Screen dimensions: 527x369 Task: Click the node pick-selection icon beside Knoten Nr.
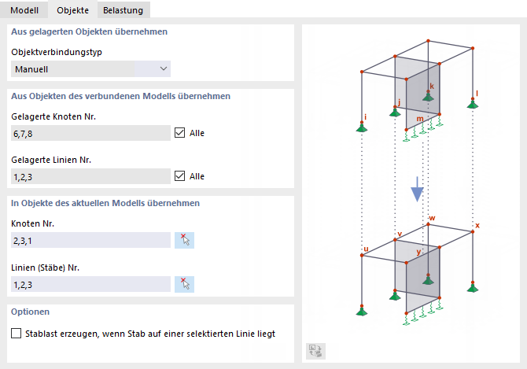pyautogui.click(x=184, y=240)
